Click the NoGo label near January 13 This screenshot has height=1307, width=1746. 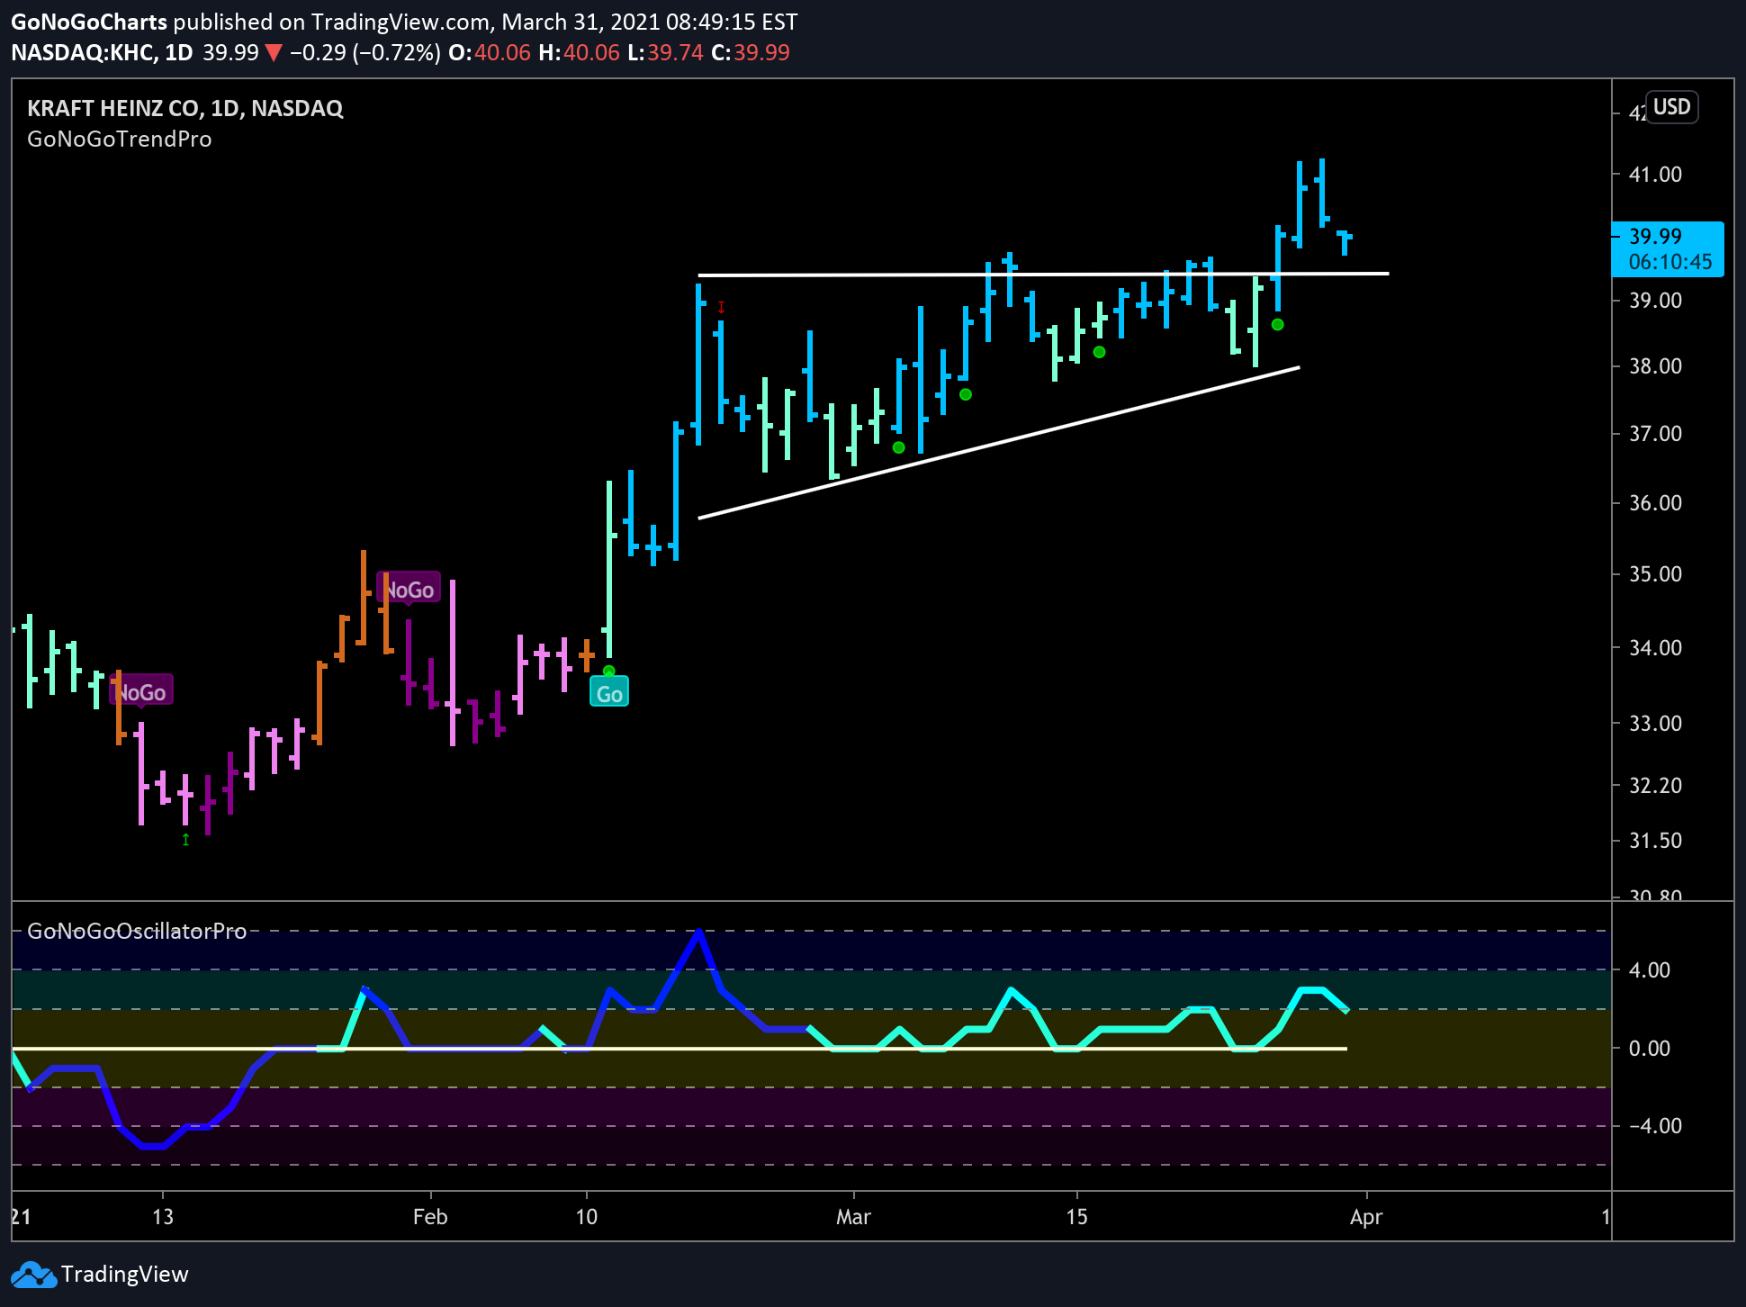tap(141, 692)
